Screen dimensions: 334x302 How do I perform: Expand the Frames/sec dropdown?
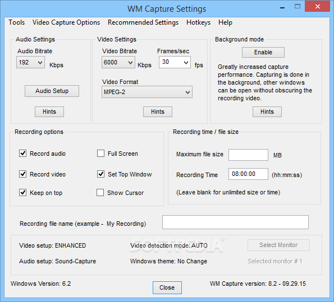click(x=175, y=62)
